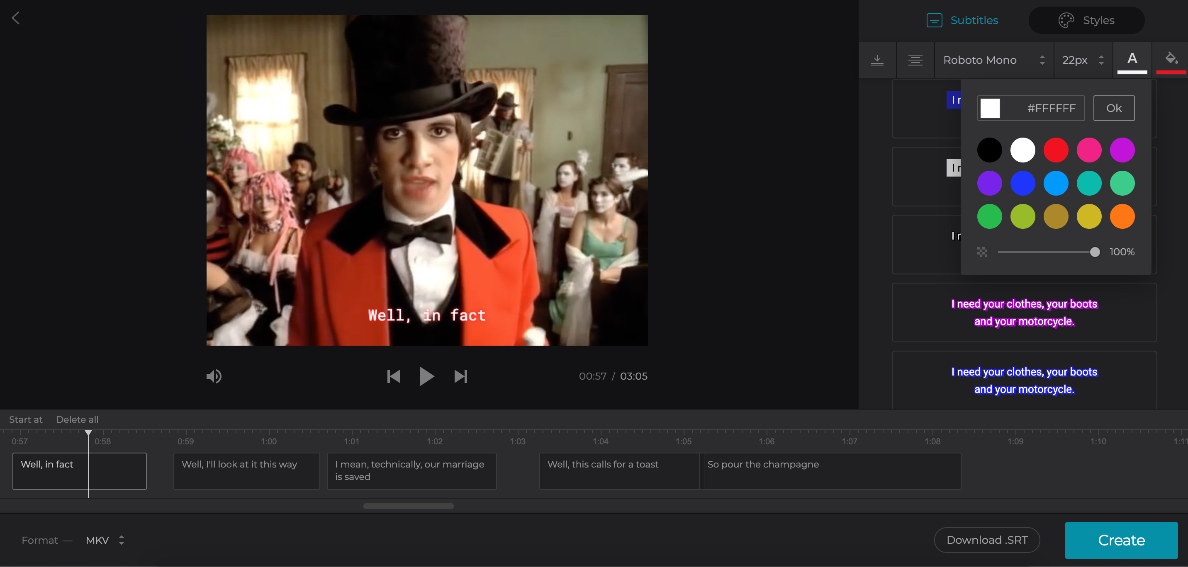Pick the green color swatch

click(990, 216)
